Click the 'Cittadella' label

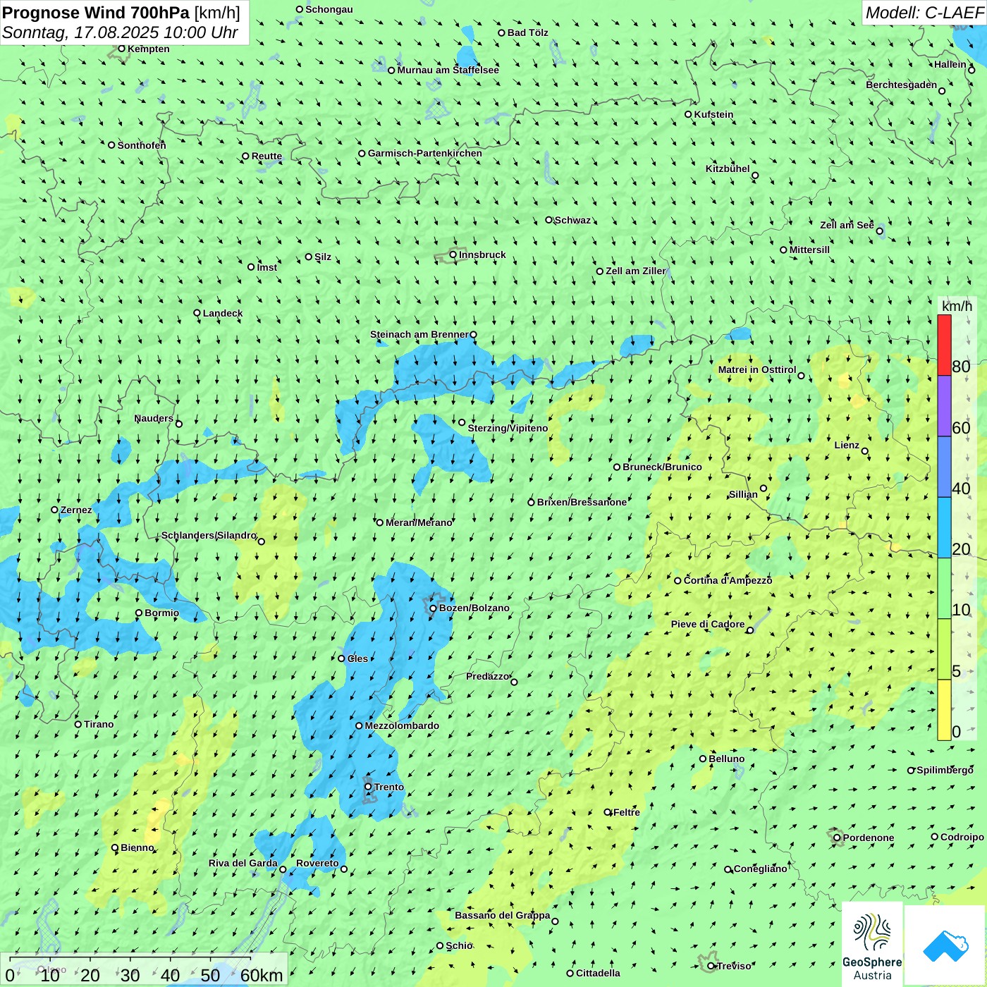point(598,973)
